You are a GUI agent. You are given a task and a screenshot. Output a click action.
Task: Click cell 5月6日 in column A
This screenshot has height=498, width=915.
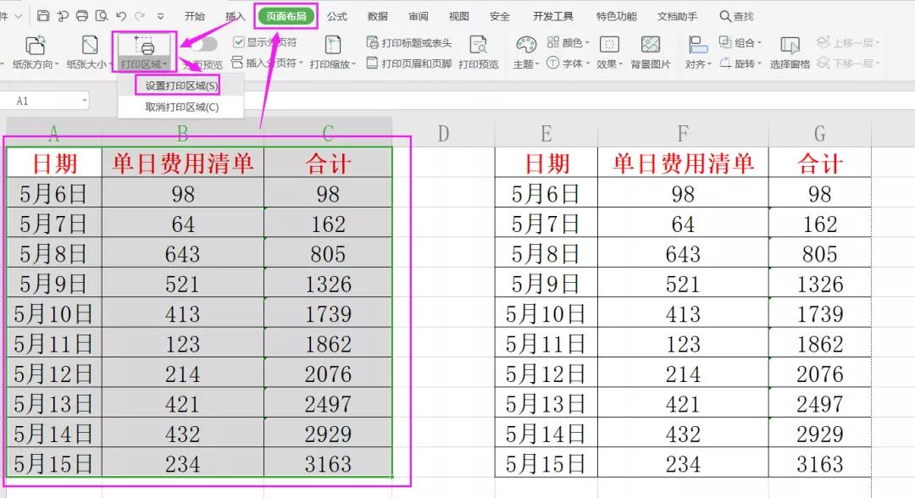(x=53, y=193)
